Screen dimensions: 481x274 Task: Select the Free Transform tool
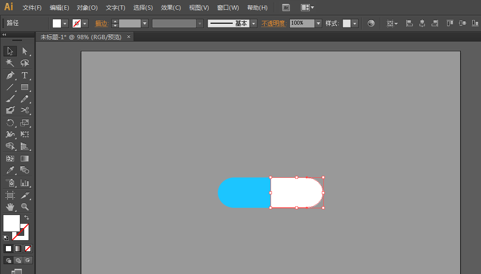(25, 134)
